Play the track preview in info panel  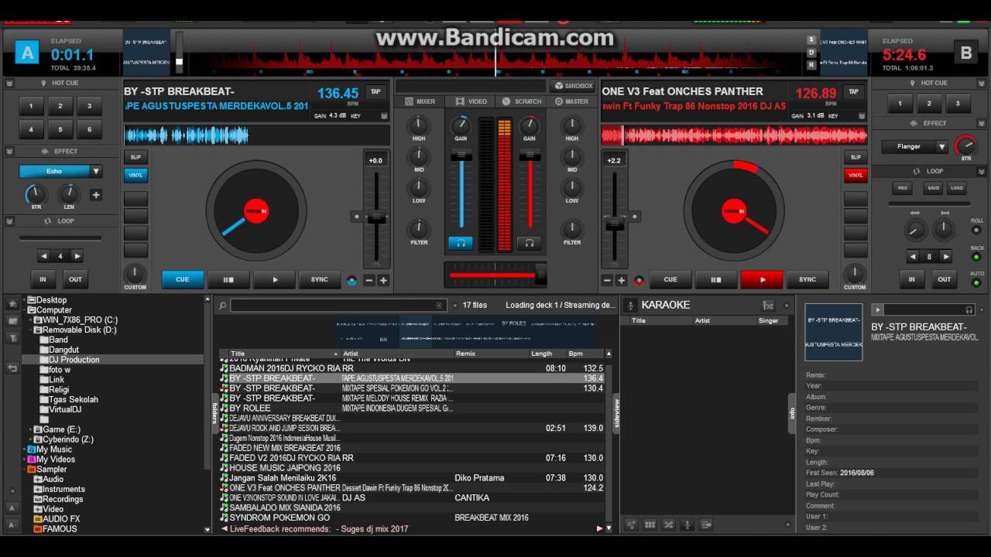pyautogui.click(x=877, y=309)
